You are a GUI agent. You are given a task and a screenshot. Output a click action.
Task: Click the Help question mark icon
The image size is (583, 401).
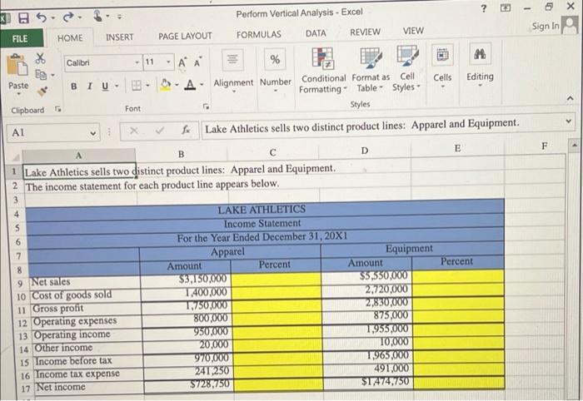(x=483, y=8)
